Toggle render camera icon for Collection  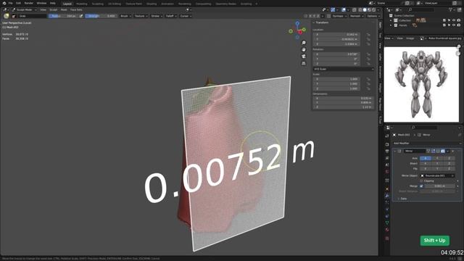459,20
